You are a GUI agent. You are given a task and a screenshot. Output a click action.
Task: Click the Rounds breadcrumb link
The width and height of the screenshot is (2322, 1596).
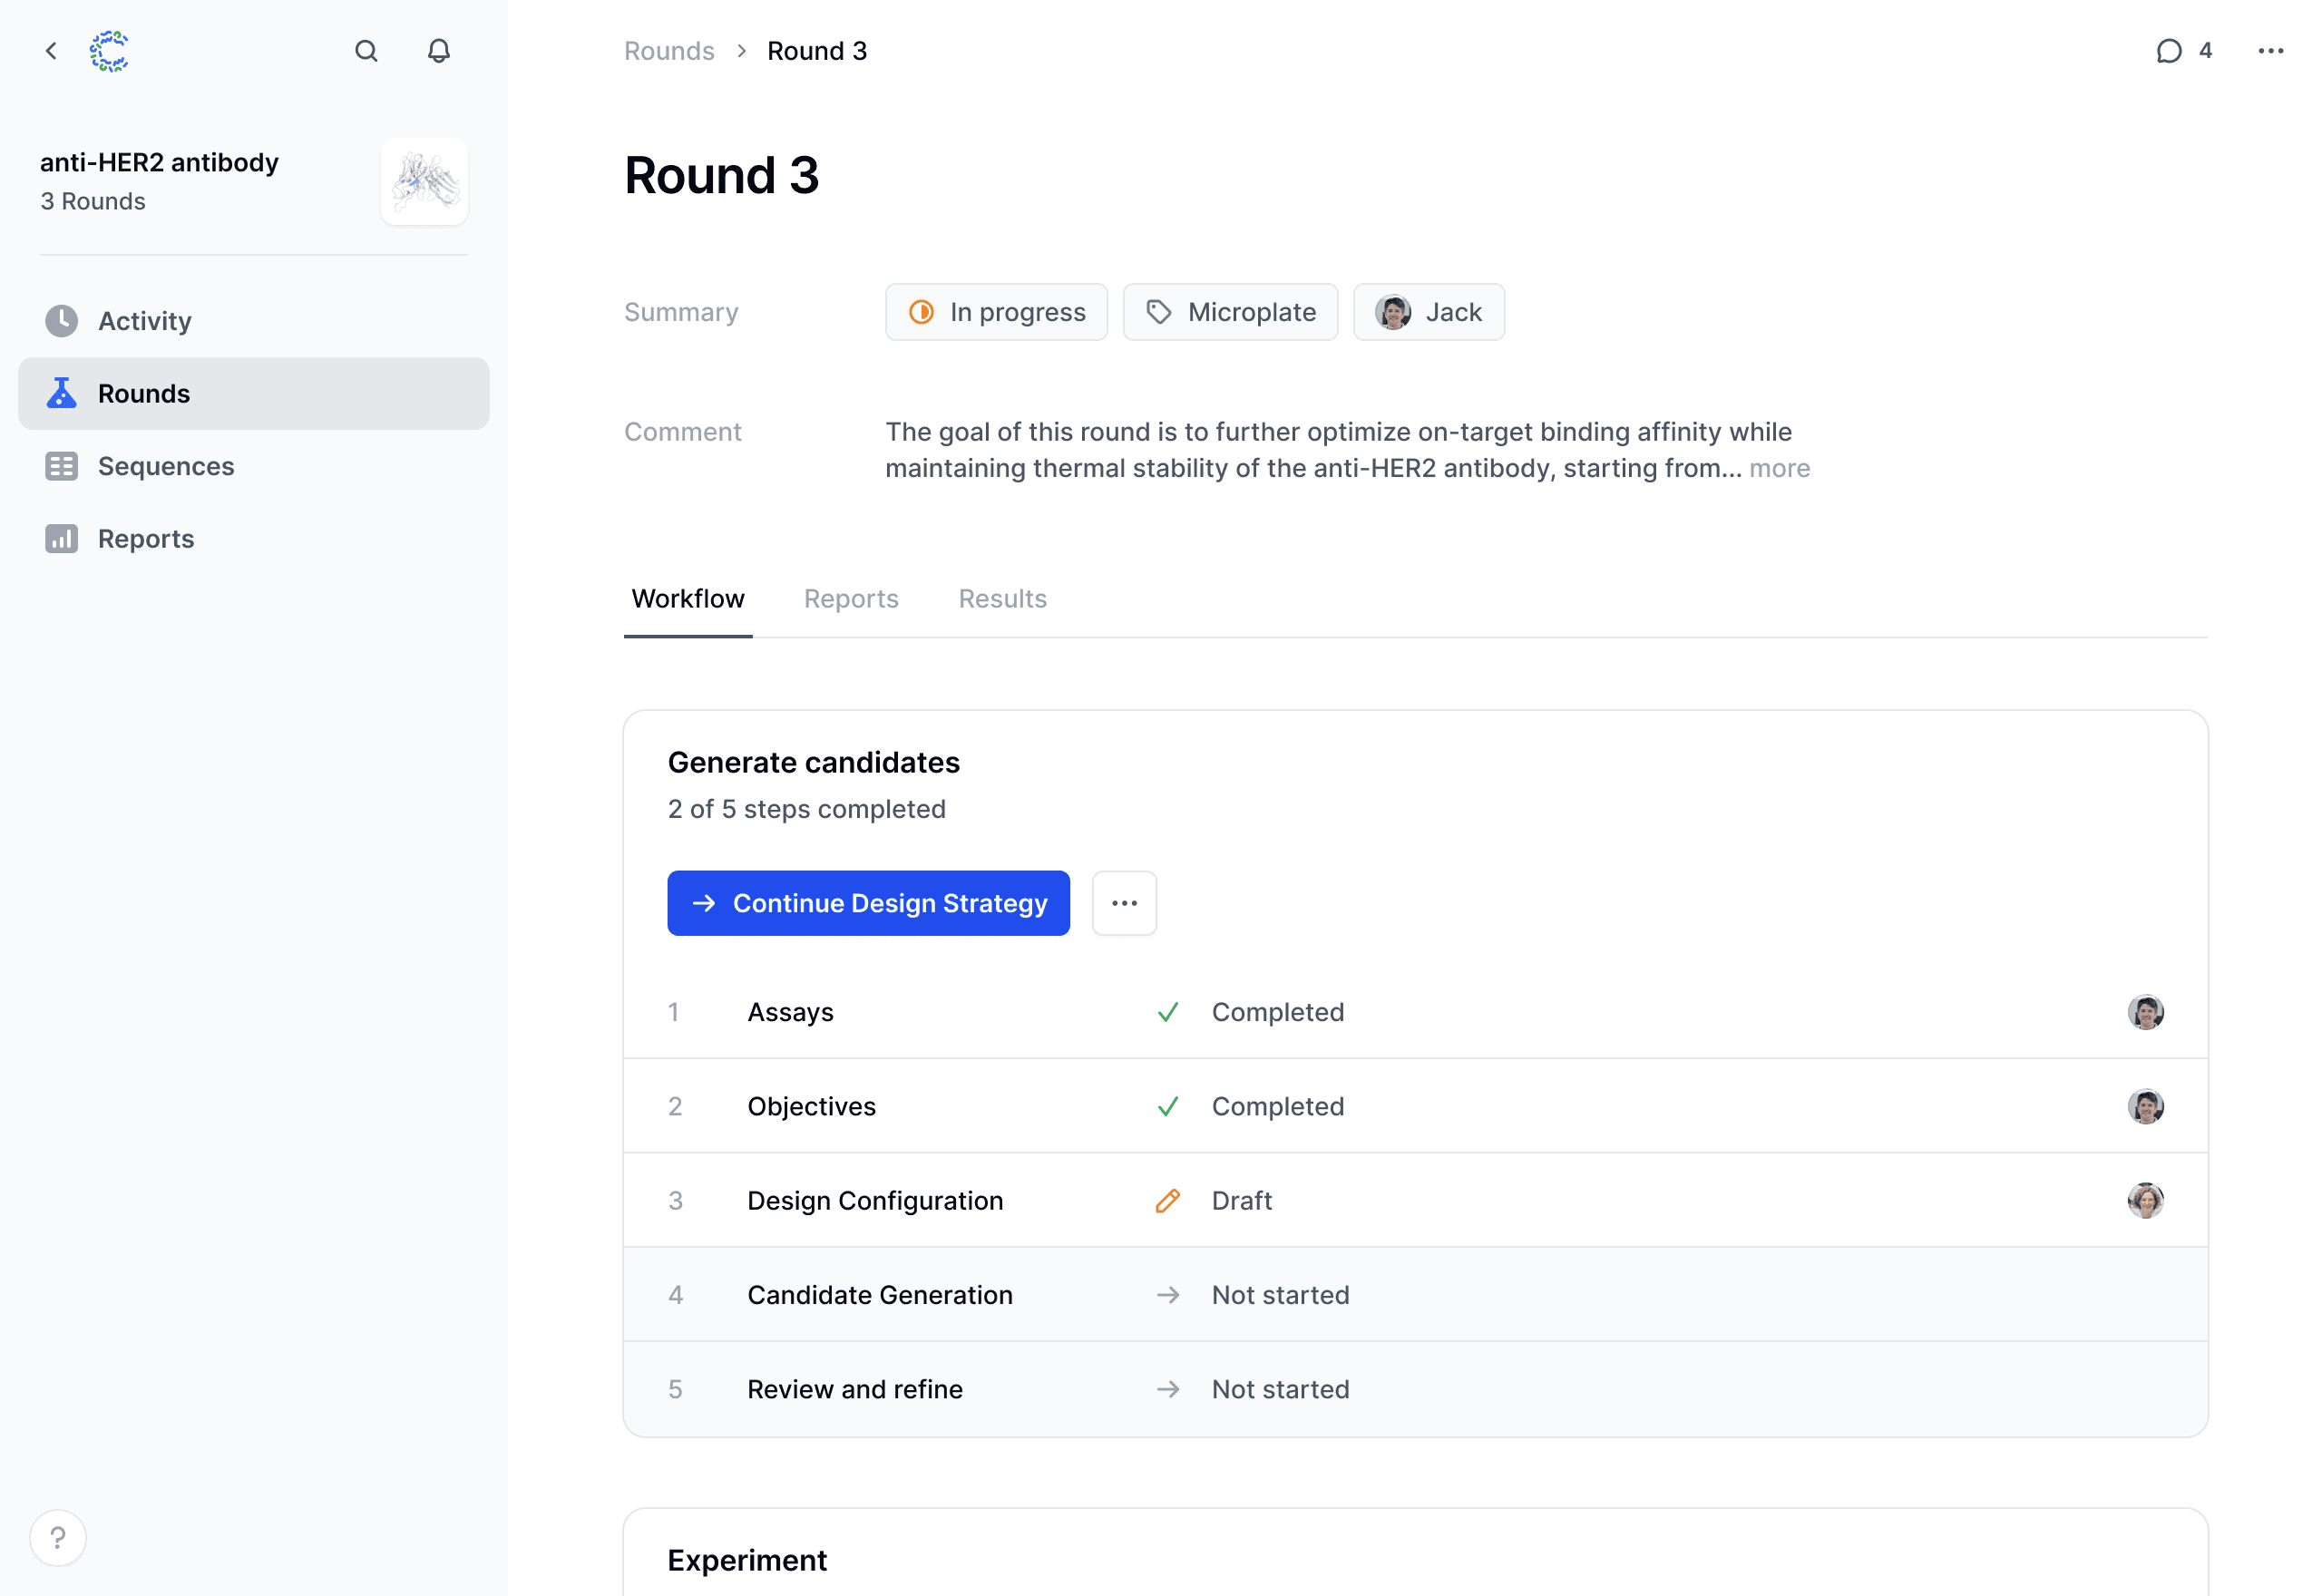click(669, 51)
